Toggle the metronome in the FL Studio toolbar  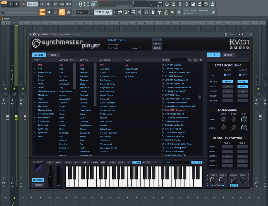pos(42,4)
